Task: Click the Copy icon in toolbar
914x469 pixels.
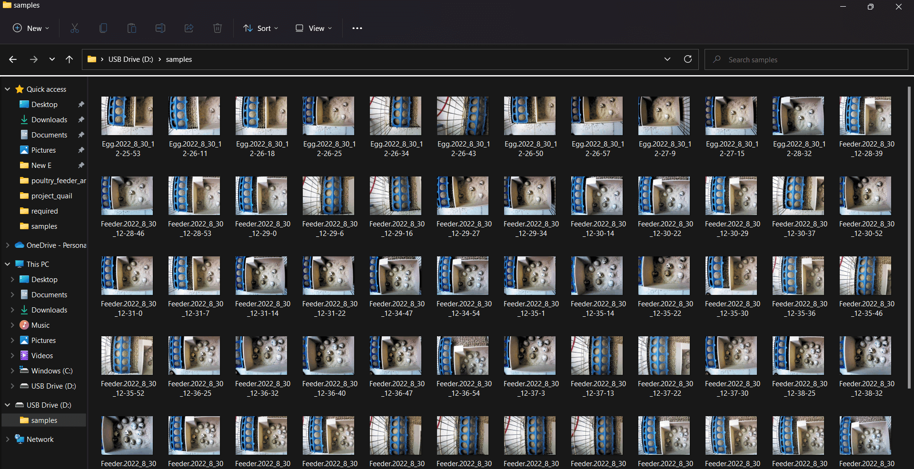Action: coord(103,29)
